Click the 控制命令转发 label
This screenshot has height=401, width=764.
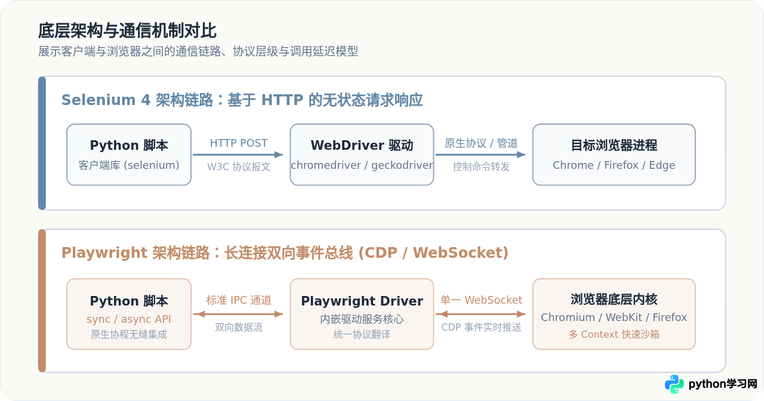point(481,167)
